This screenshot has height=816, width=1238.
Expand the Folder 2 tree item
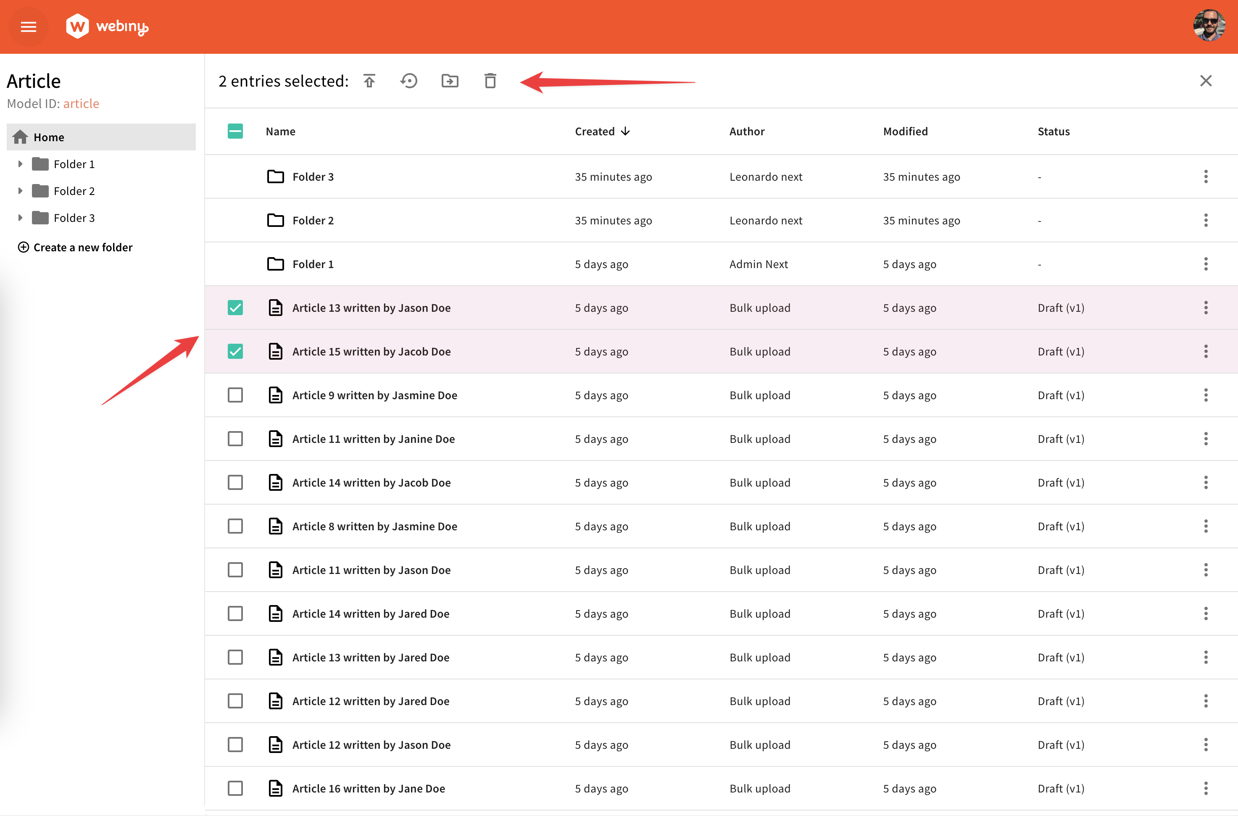point(21,190)
